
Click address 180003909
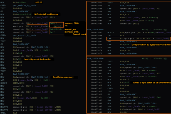(96, 70)
